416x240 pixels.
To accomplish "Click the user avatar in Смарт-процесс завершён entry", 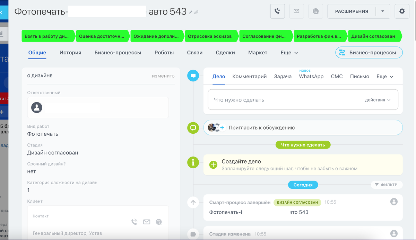I will click(394, 202).
